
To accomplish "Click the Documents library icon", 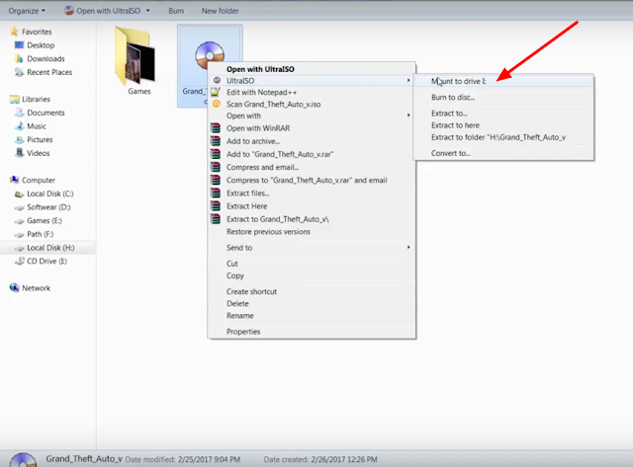I will (x=19, y=113).
